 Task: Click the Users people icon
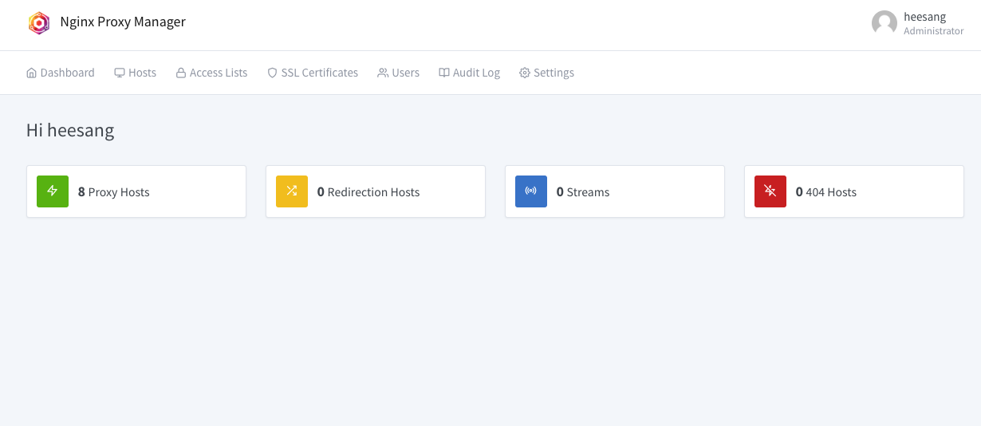(x=383, y=73)
